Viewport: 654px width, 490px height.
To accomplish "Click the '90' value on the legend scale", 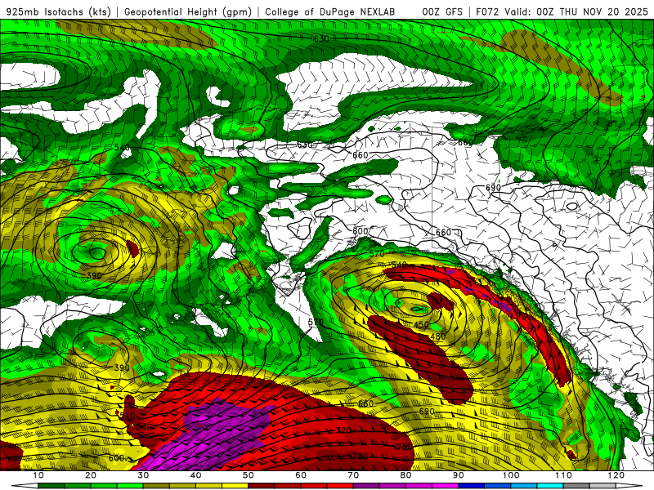I will pos(459,475).
